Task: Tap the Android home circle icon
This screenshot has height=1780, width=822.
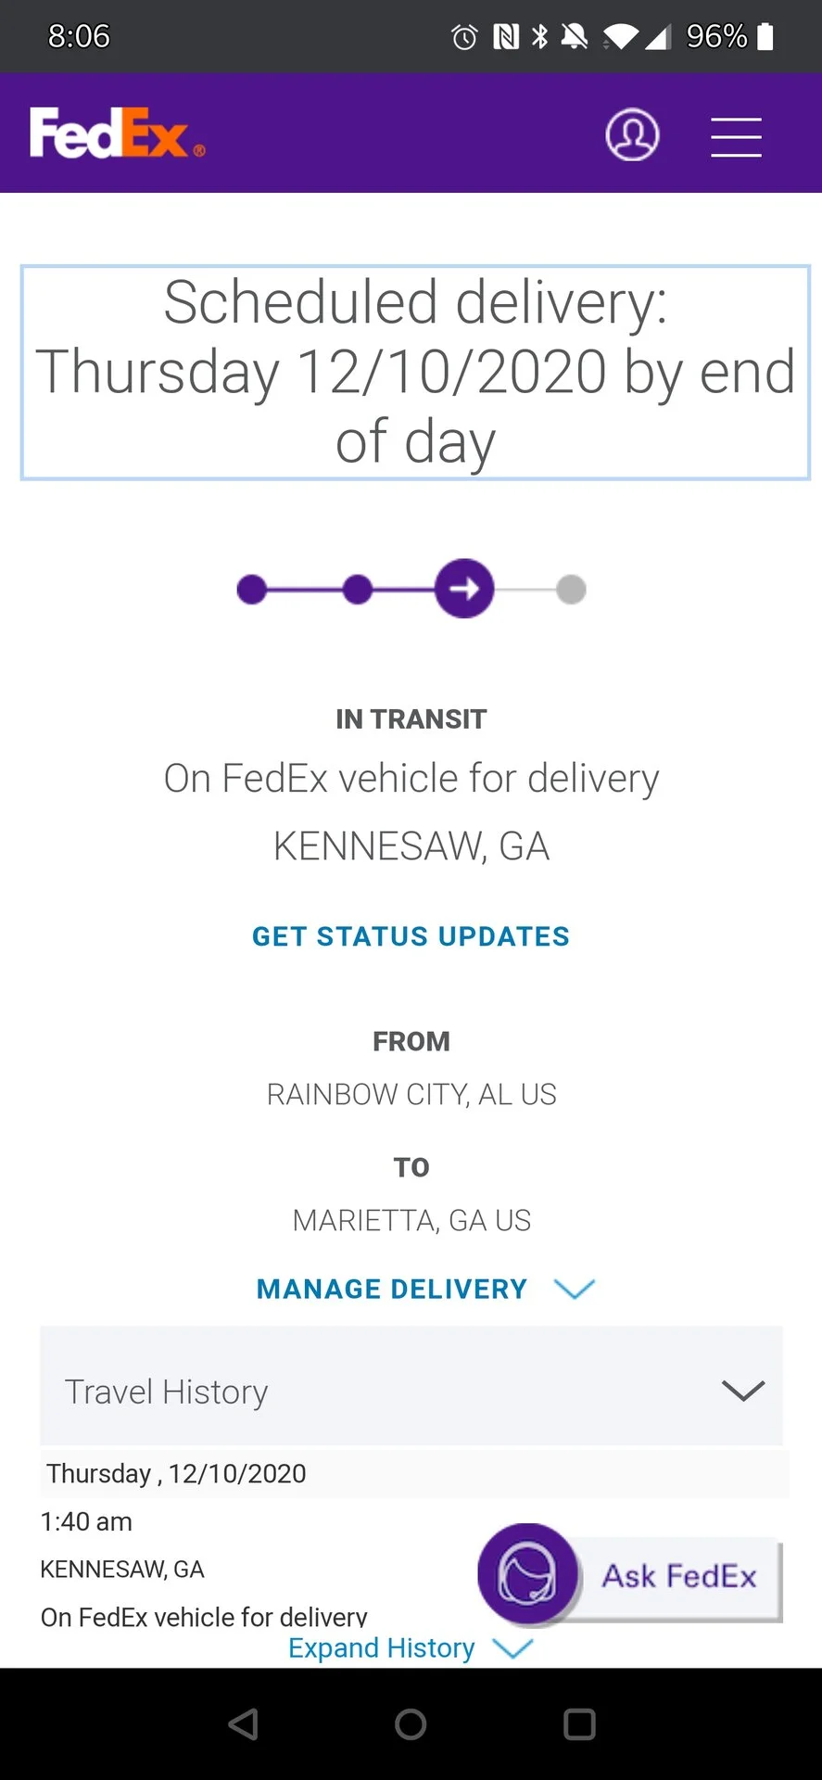Action: pyautogui.click(x=411, y=1724)
